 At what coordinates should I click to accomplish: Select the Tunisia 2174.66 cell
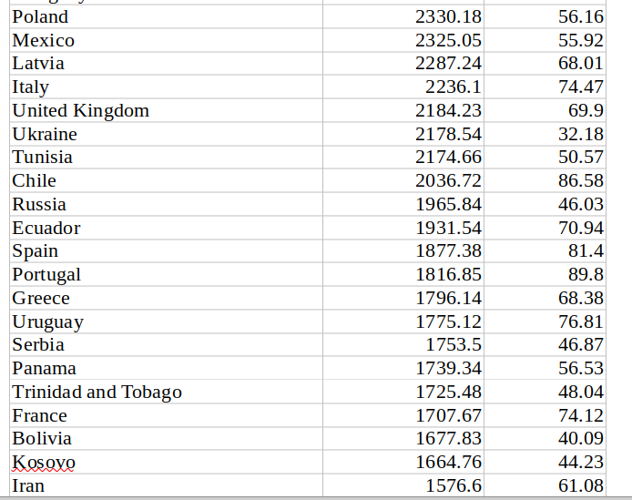click(403, 157)
